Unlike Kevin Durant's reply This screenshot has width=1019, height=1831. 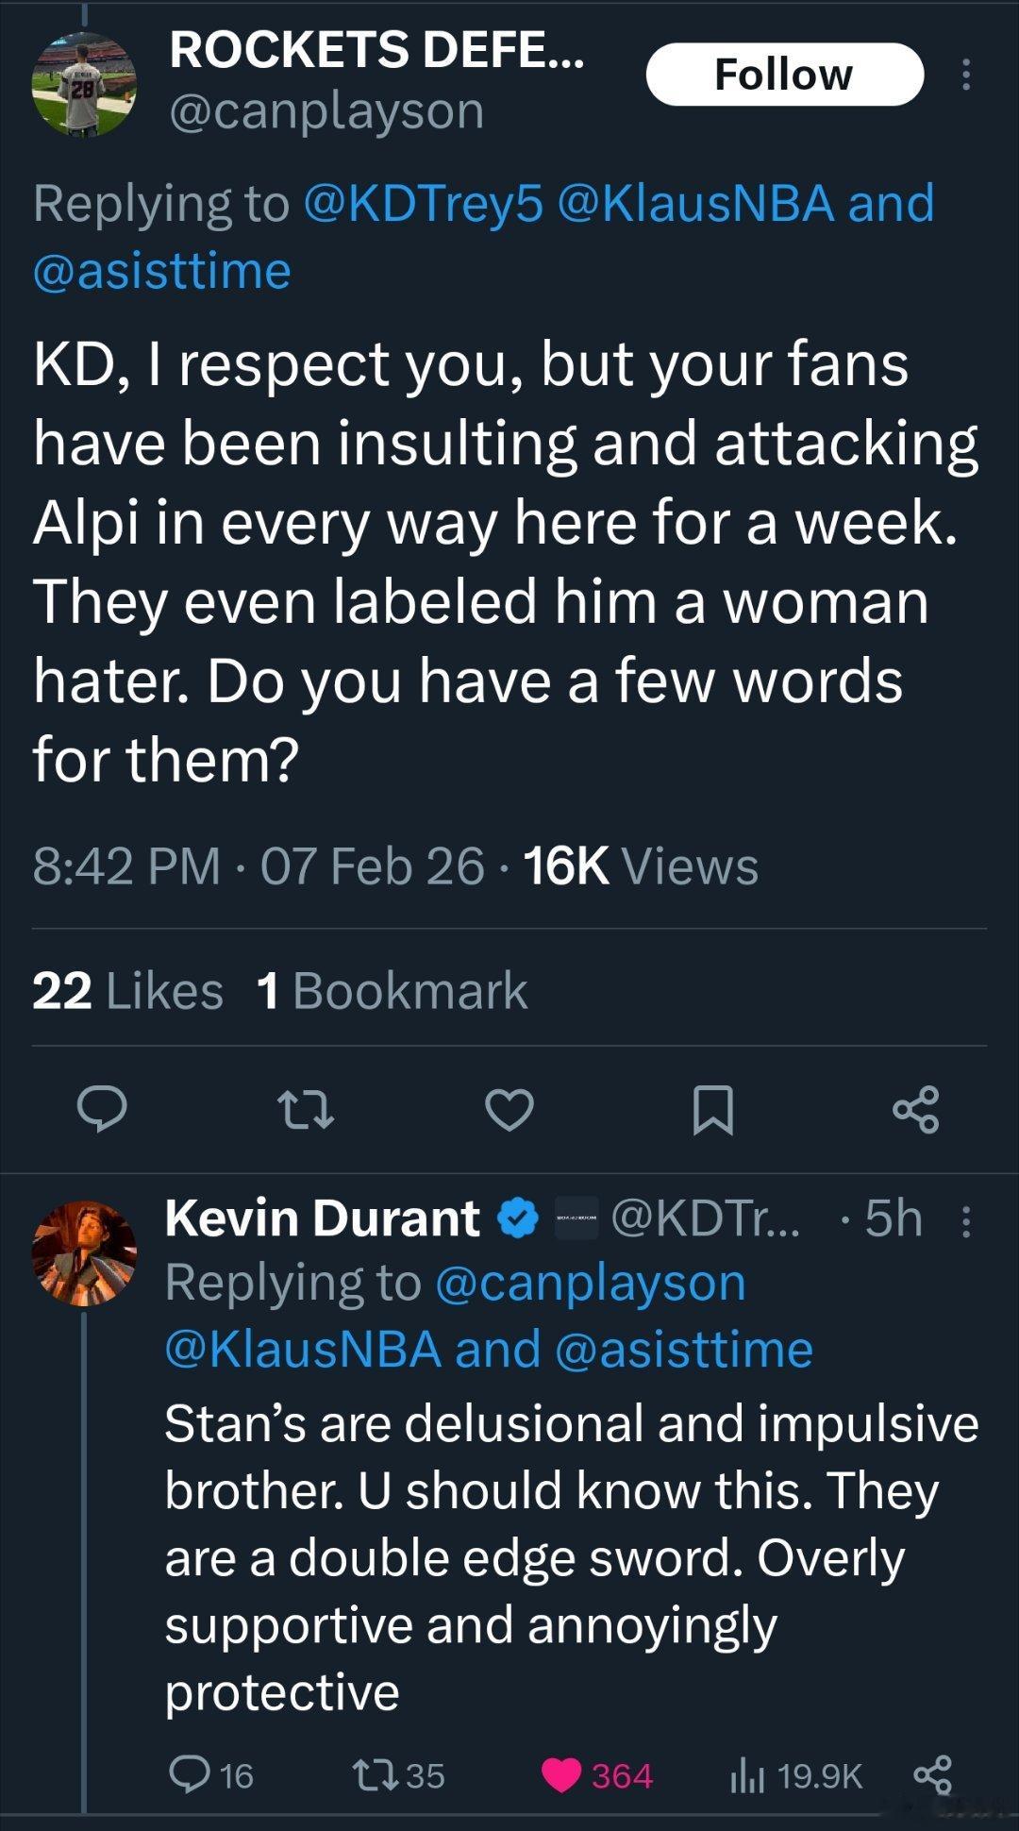point(562,1775)
